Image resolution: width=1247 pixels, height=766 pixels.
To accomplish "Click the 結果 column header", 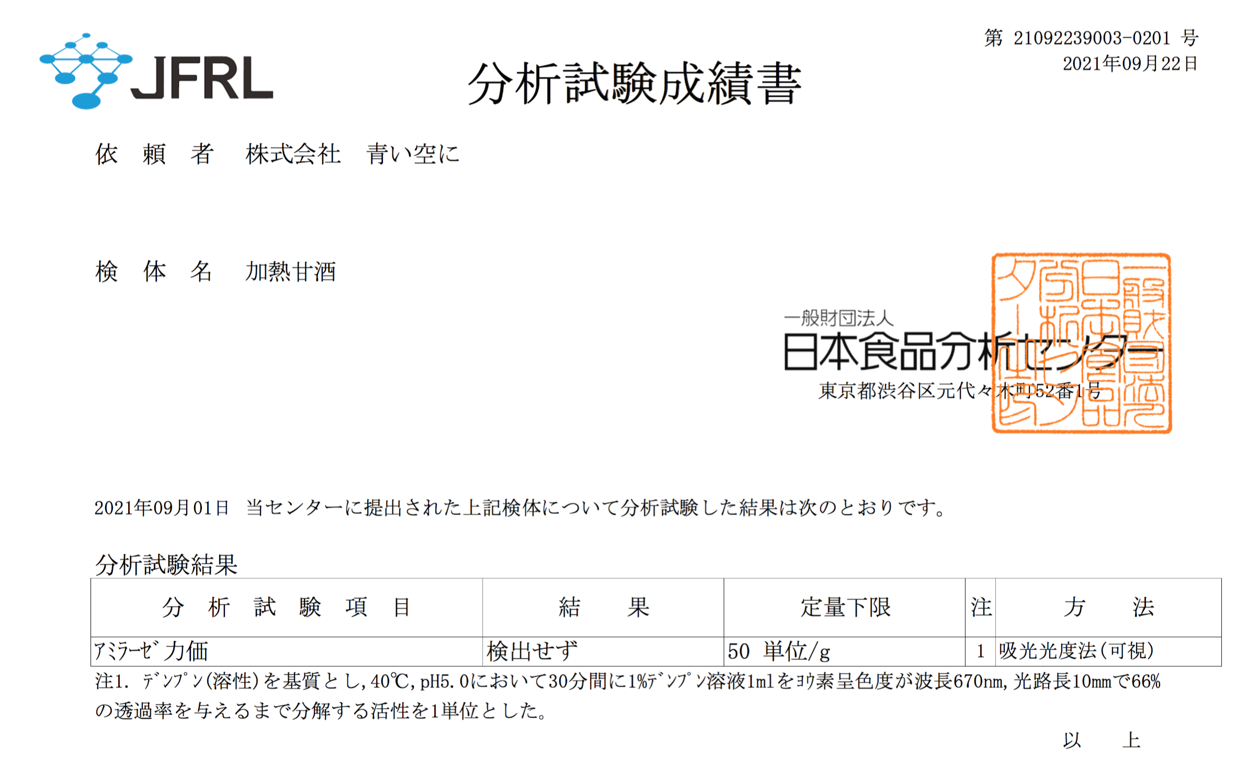I will 603,607.
